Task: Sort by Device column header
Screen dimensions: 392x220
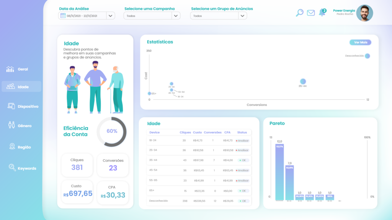Action: coord(155,133)
